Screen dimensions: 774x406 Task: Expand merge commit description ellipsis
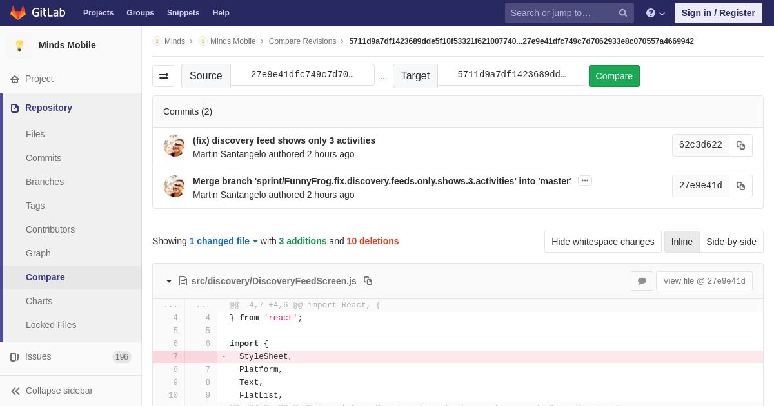tap(584, 180)
